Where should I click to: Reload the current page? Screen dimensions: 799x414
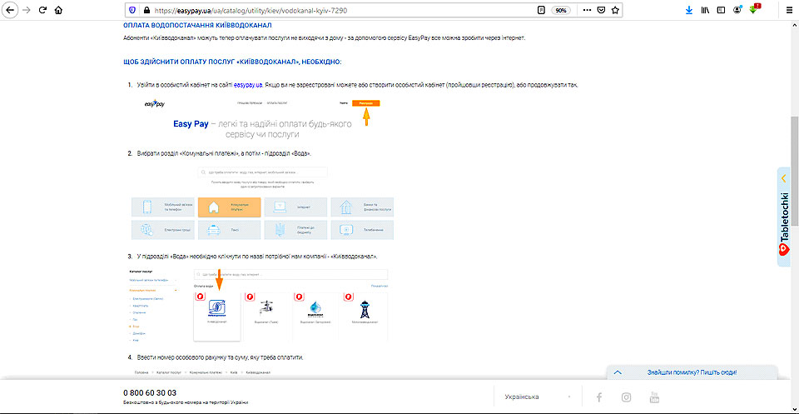tap(42, 10)
